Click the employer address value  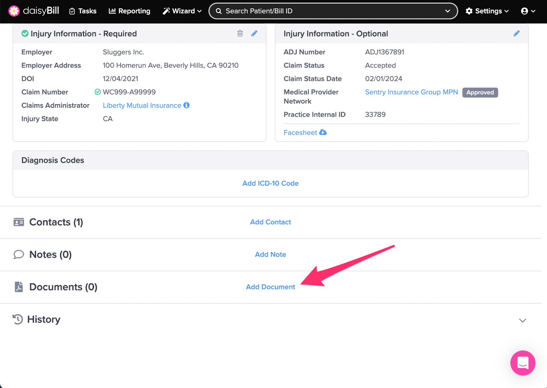[171, 65]
